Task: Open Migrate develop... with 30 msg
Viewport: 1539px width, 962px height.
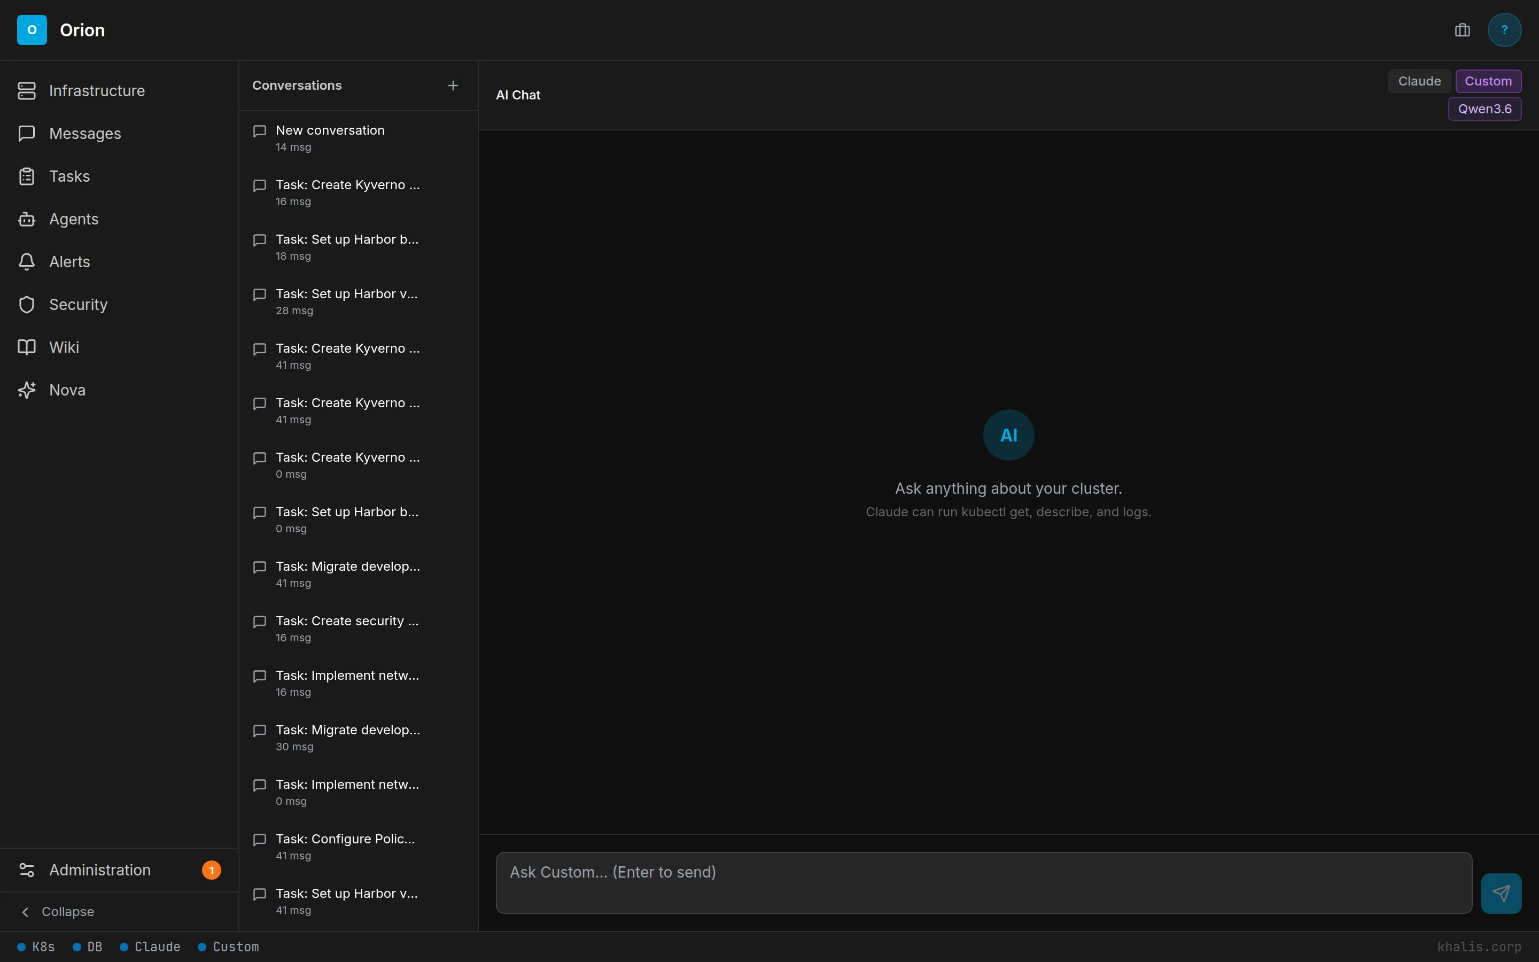Action: 358,738
